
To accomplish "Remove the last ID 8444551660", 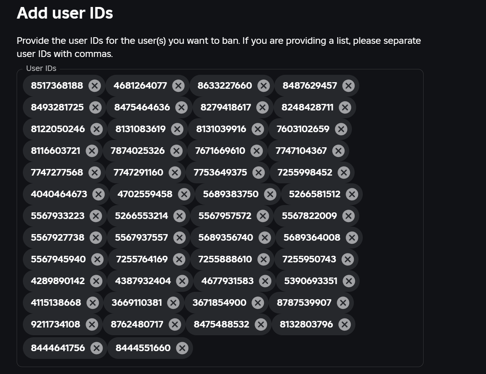I will (182, 348).
